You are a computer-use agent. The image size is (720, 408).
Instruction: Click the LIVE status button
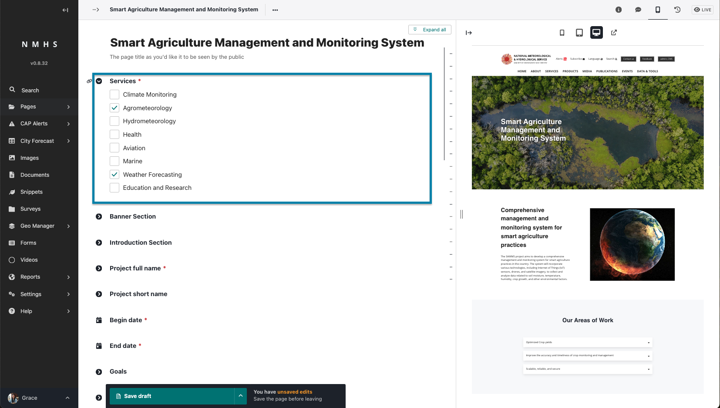(x=703, y=10)
